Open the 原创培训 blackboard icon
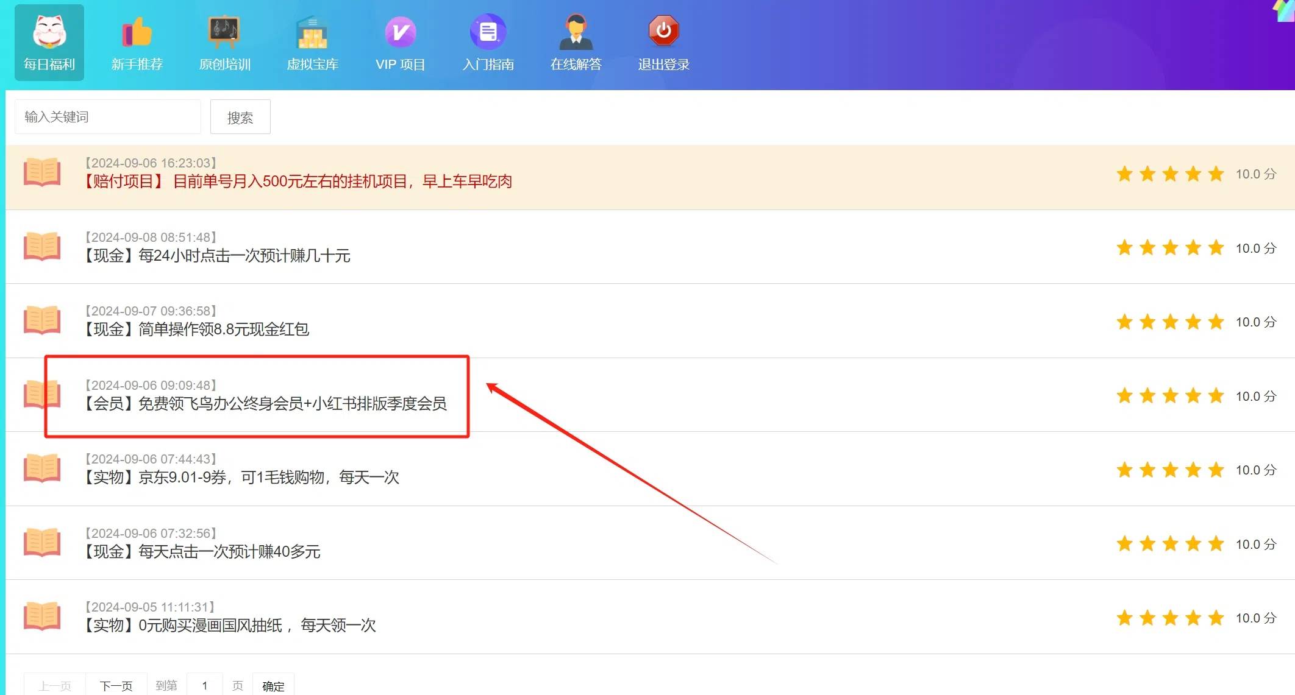The image size is (1295, 695). 225,32
